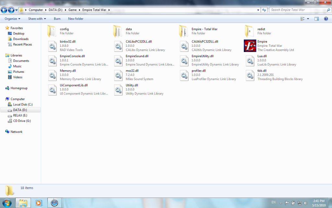Select the binkw32.dll file icon

pos(53,46)
